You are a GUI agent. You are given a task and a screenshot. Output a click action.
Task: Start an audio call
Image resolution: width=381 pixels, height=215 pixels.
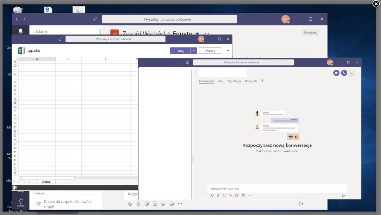344,73
